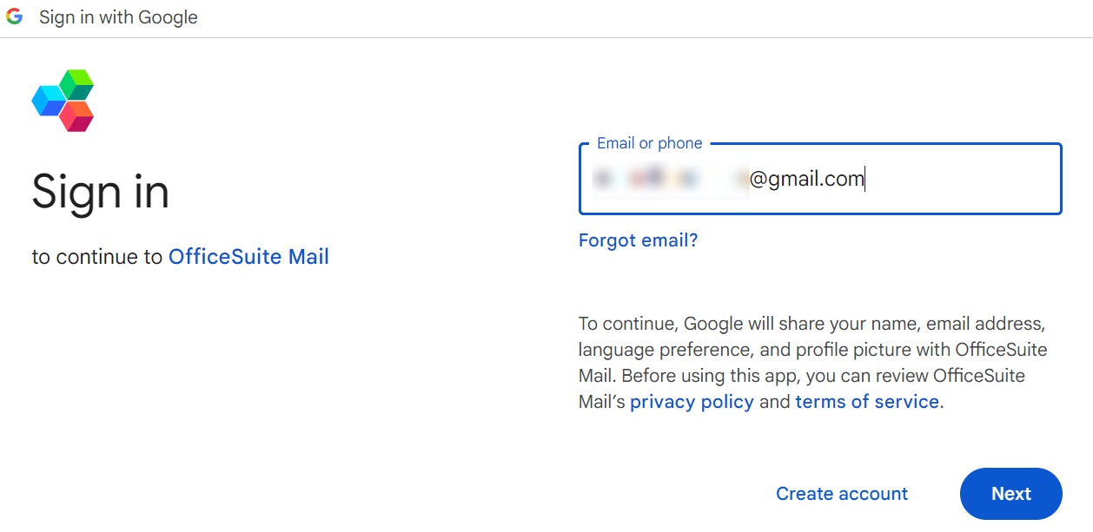Open the 'Forgot email?' link
This screenshot has width=1093, height=532.
pos(639,240)
